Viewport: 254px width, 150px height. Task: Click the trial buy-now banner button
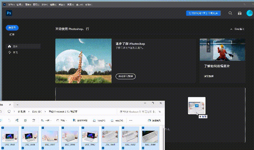pyautogui.click(x=203, y=13)
